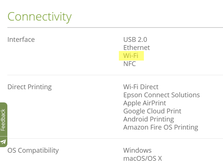Click the Interface row label
The width and height of the screenshot is (223, 167).
click(x=21, y=39)
